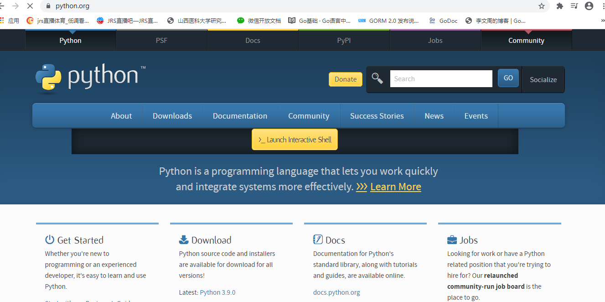Click the Donate button
The height and width of the screenshot is (302, 605).
click(346, 79)
